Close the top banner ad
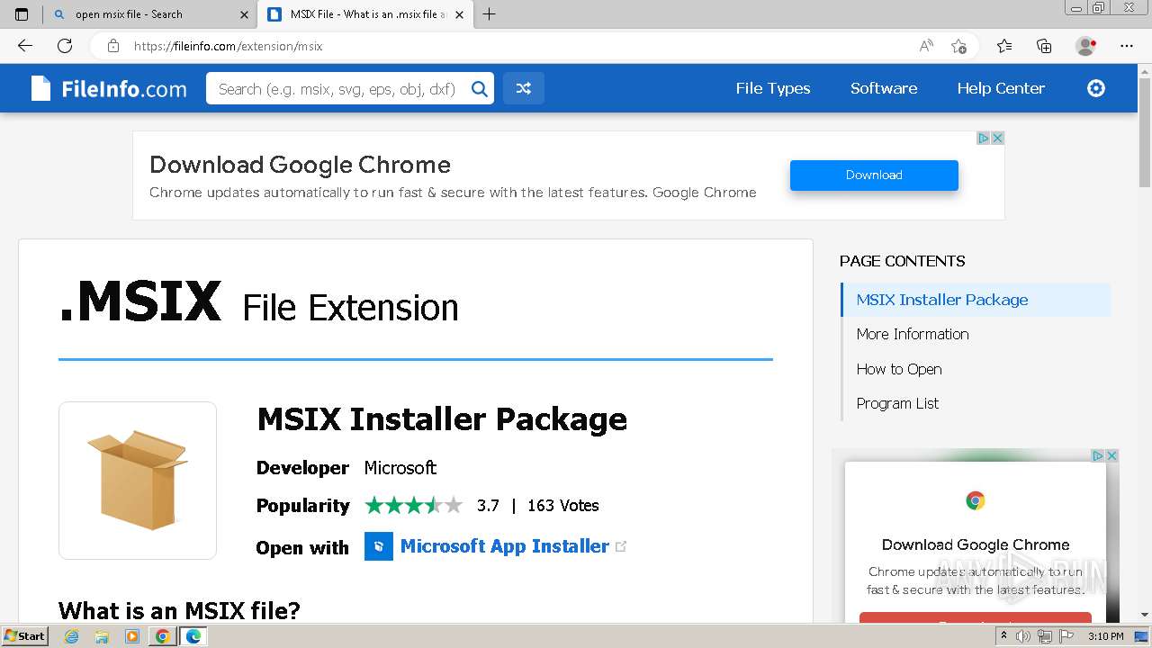This screenshot has height=648, width=1152. 997,138
